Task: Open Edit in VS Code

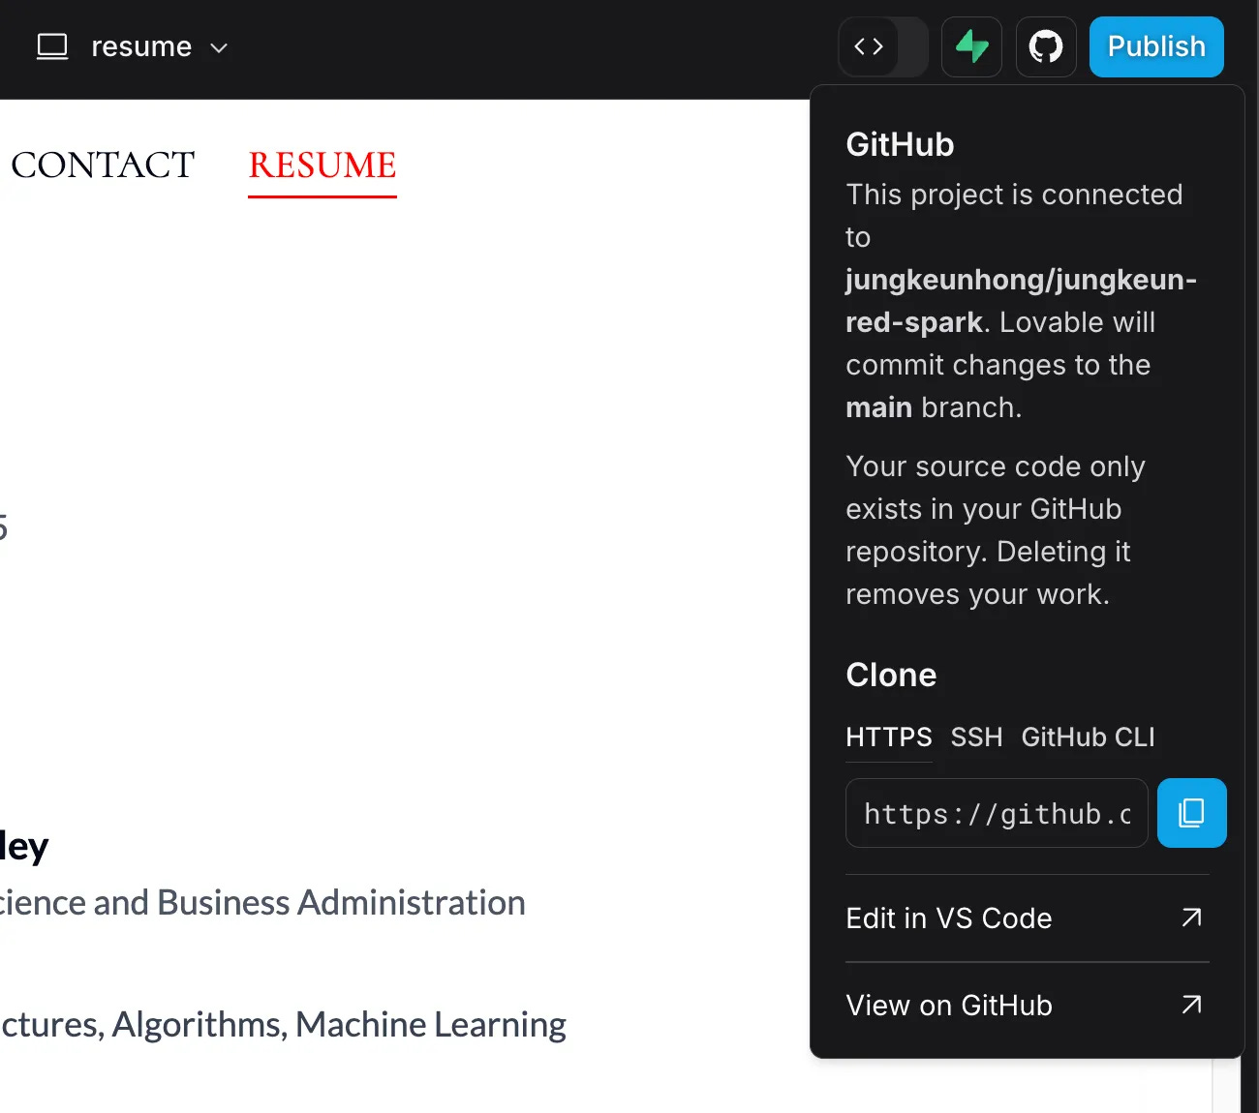Action: pos(1028,918)
